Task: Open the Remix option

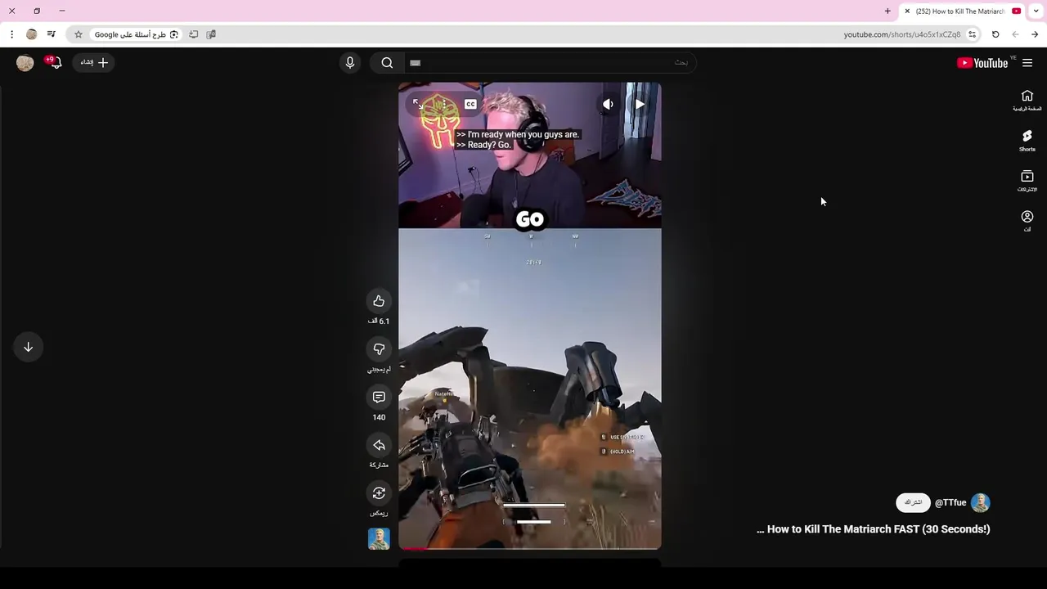Action: pyautogui.click(x=379, y=493)
